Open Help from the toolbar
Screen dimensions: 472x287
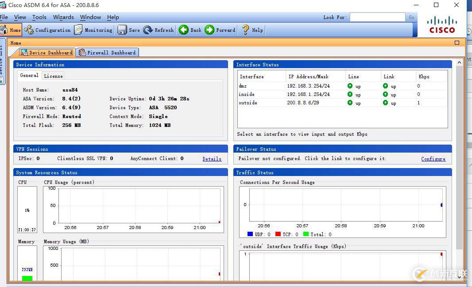(252, 30)
